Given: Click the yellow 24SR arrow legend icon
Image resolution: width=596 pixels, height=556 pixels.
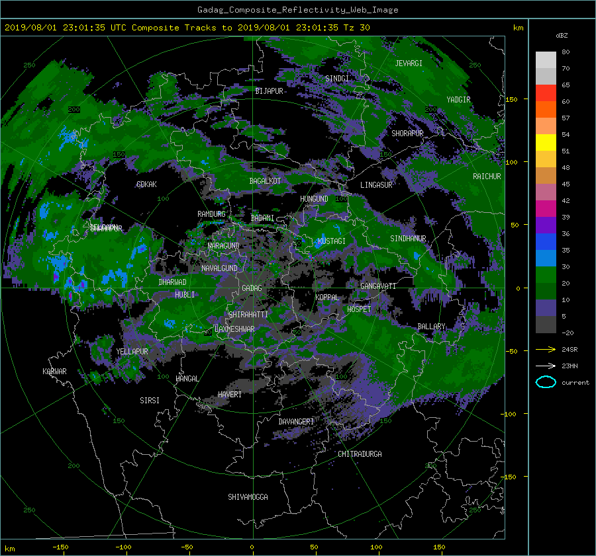Looking at the screenshot, I should (546, 349).
